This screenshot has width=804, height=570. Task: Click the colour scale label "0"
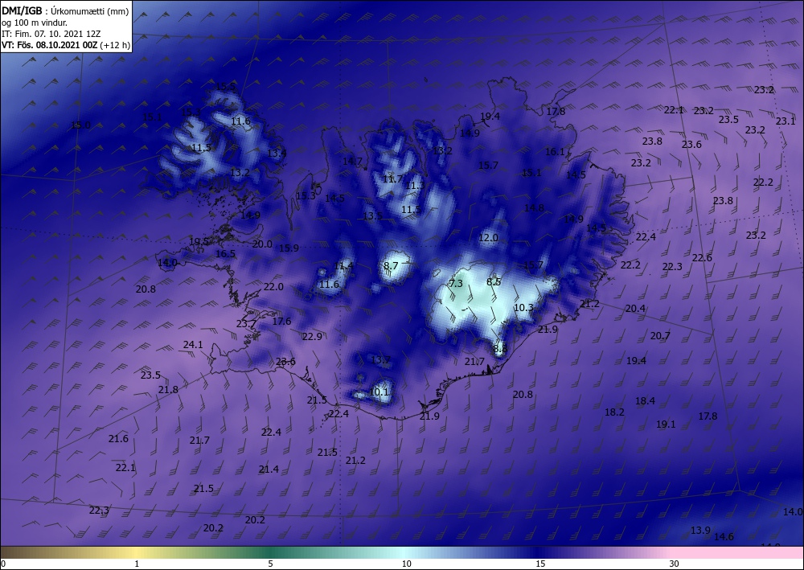click(3, 564)
